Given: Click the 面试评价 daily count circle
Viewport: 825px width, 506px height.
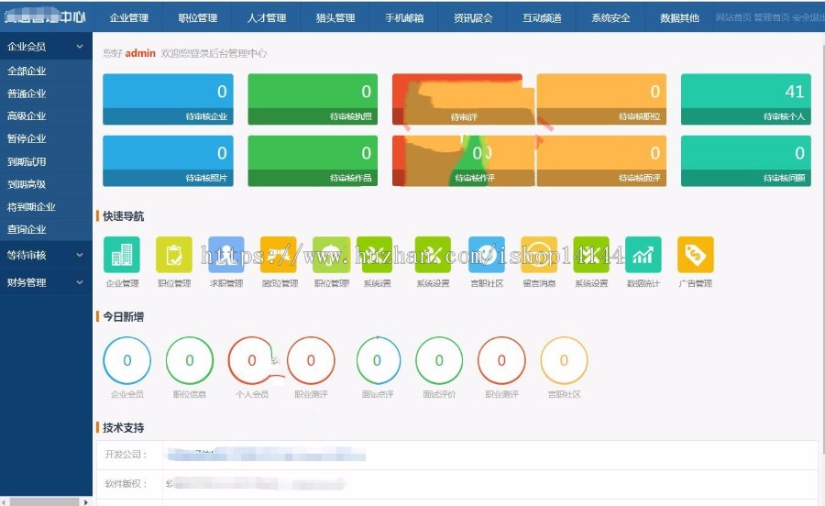Looking at the screenshot, I should pyautogui.click(x=439, y=360).
